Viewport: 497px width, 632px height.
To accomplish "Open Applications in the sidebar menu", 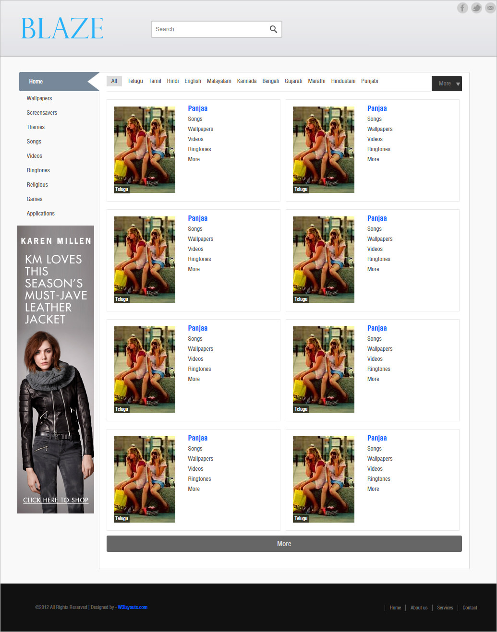I will 40,213.
